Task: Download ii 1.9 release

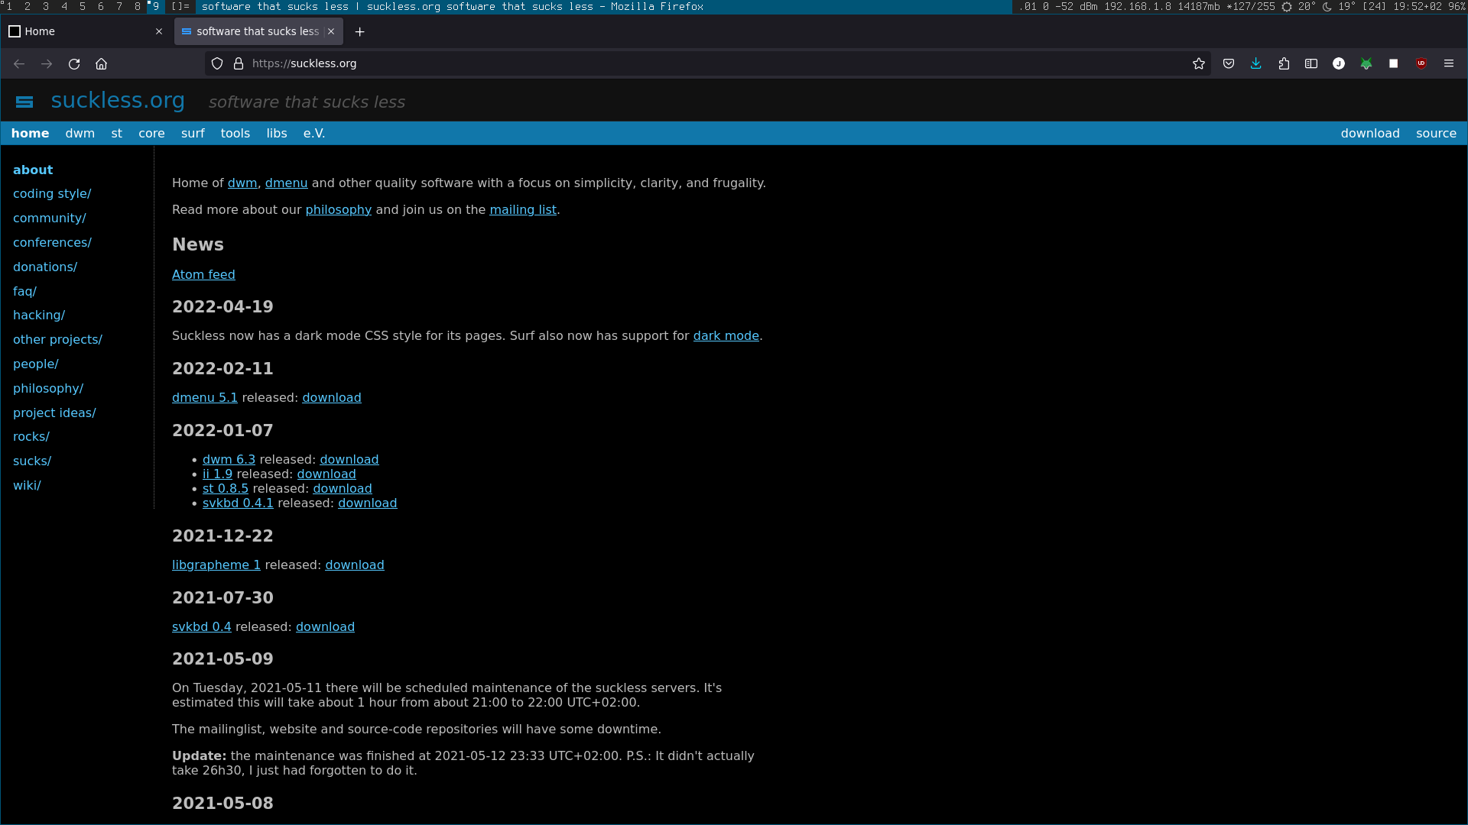Action: pyautogui.click(x=326, y=474)
